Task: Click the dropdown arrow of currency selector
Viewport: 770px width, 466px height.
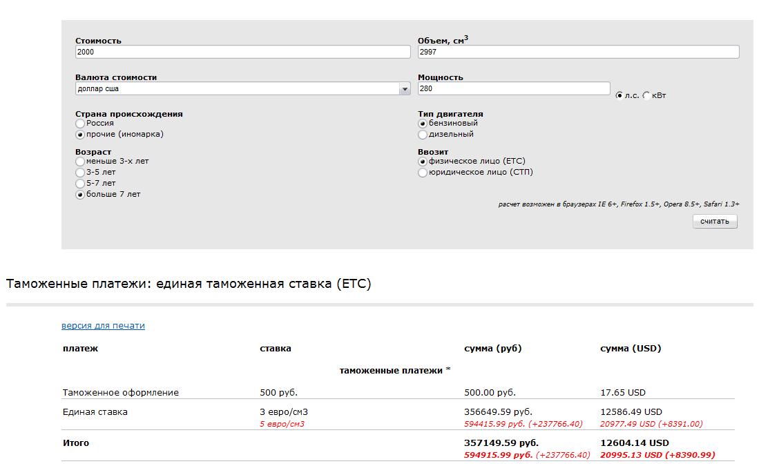Action: pyautogui.click(x=405, y=89)
